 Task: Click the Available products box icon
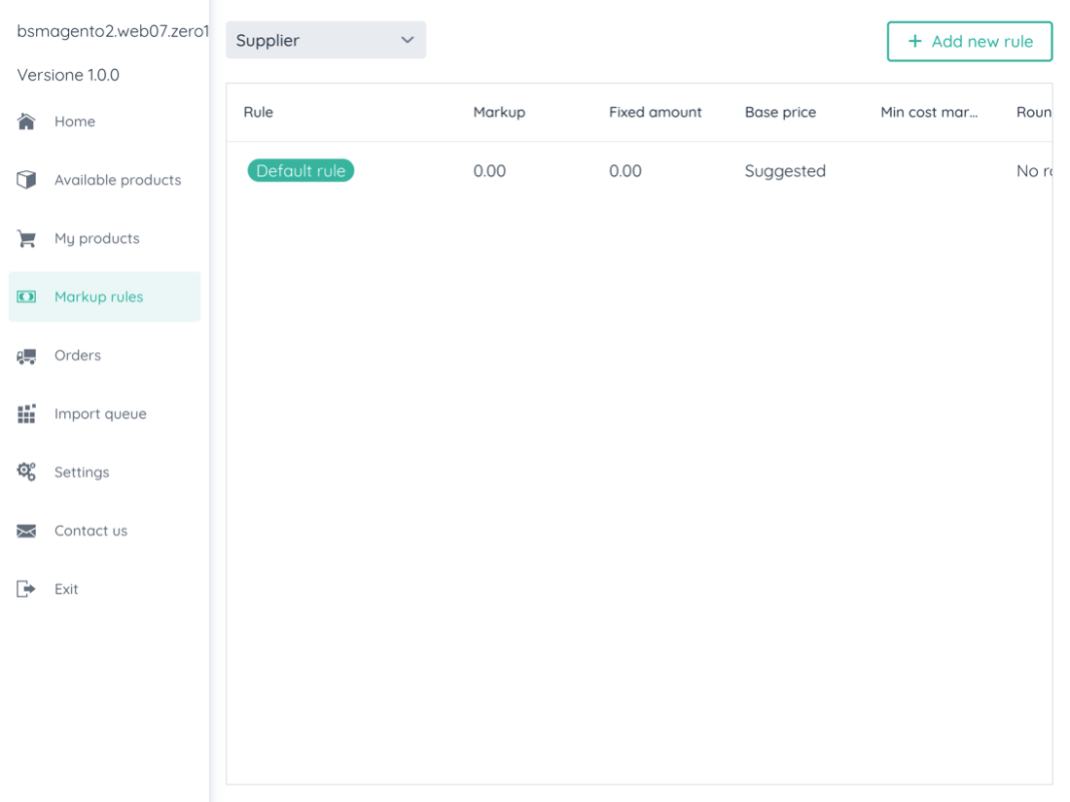point(26,180)
